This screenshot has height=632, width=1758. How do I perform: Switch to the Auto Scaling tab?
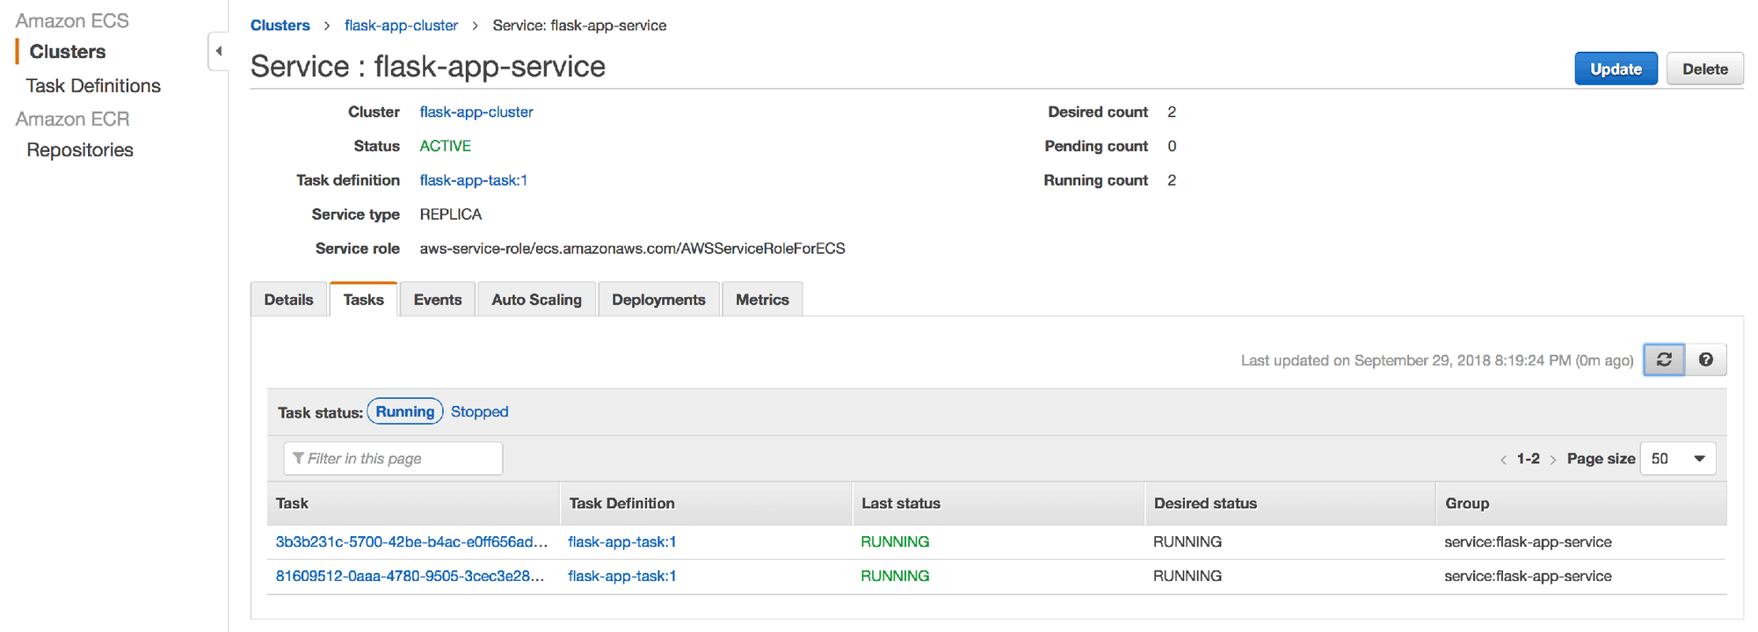pos(536,299)
